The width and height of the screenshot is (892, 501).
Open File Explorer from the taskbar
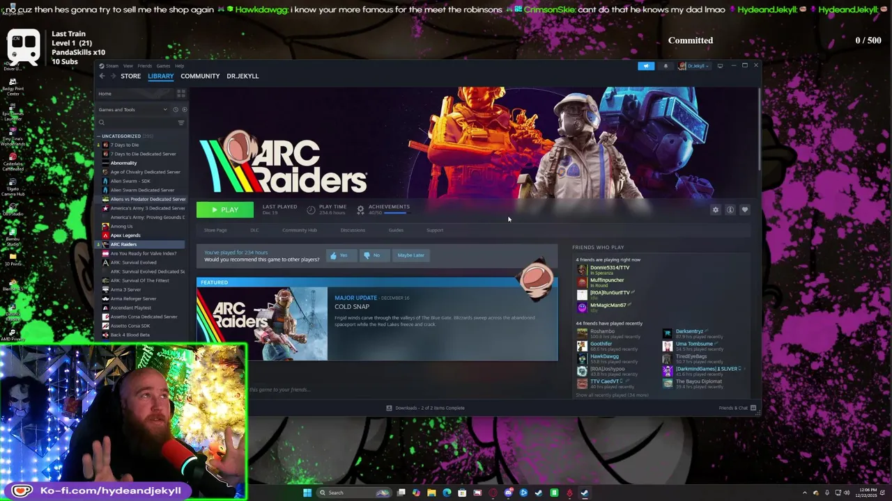431,493
